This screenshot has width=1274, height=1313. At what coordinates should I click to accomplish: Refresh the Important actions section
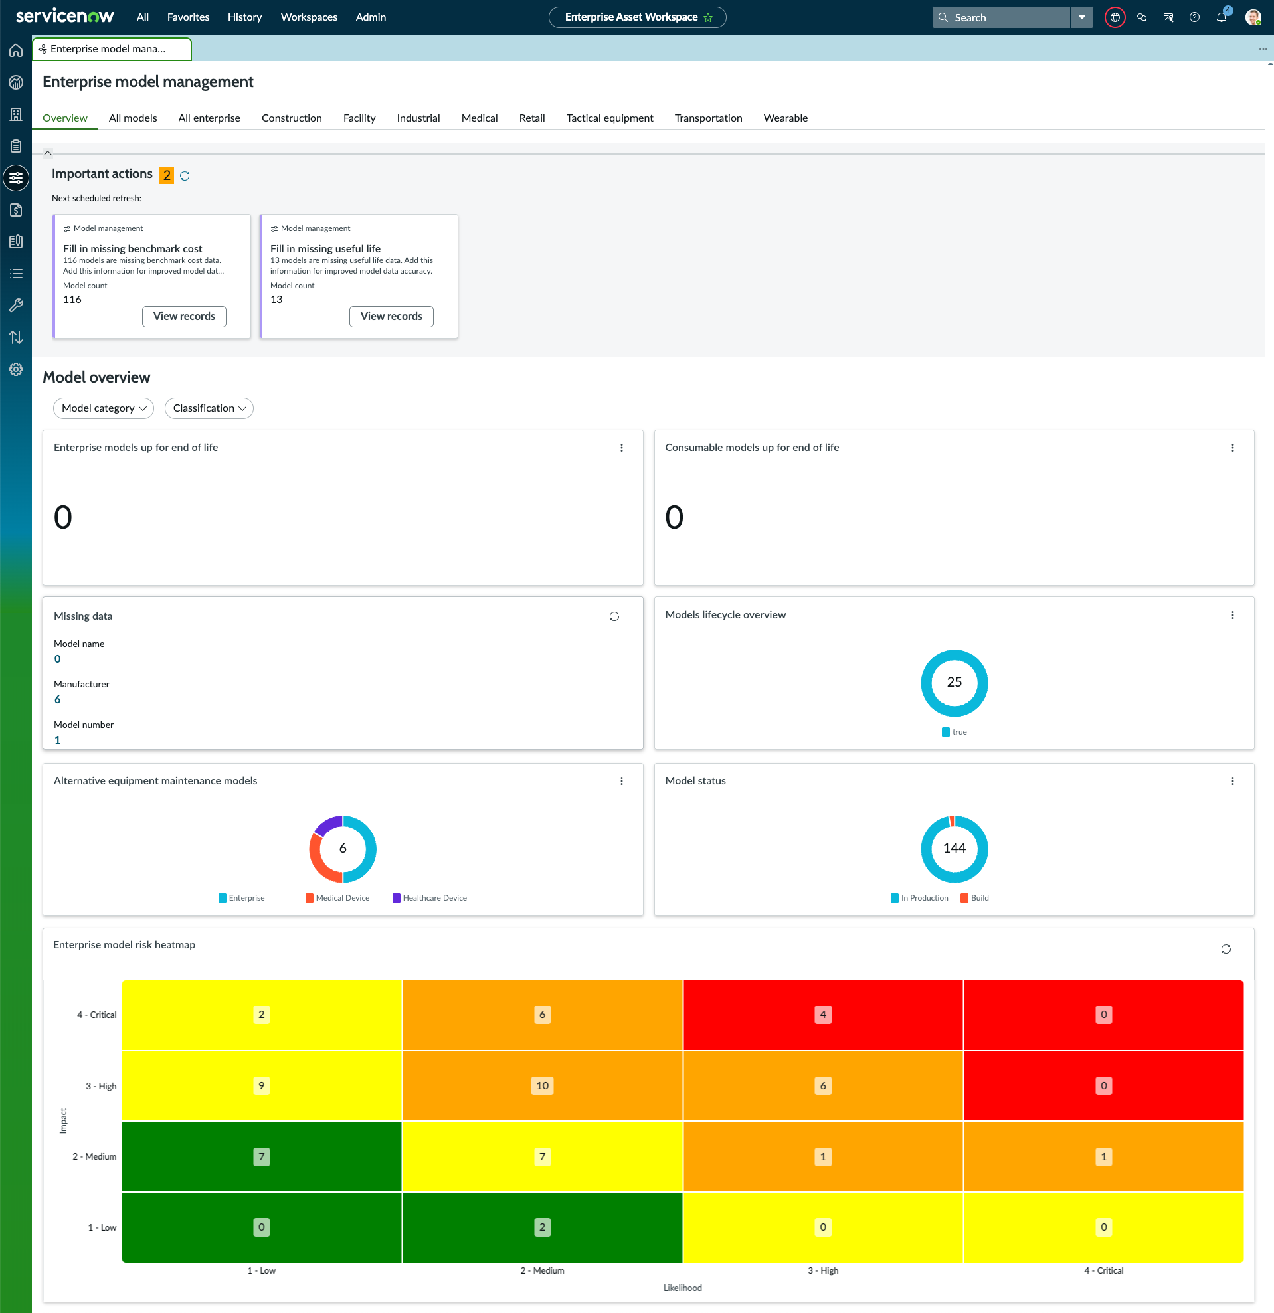[x=185, y=175]
